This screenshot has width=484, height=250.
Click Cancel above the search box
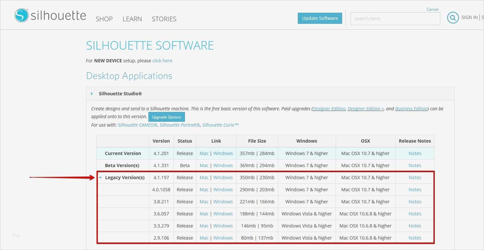[x=432, y=9]
